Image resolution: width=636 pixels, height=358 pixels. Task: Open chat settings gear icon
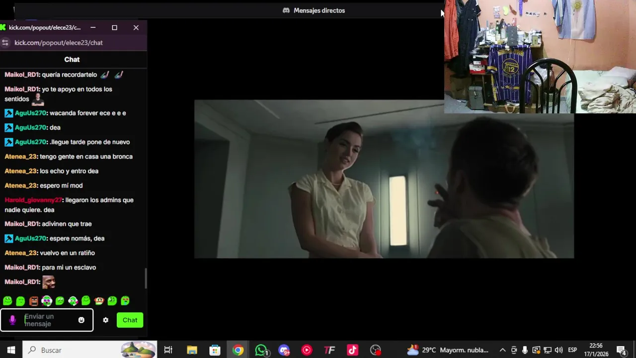[105, 320]
